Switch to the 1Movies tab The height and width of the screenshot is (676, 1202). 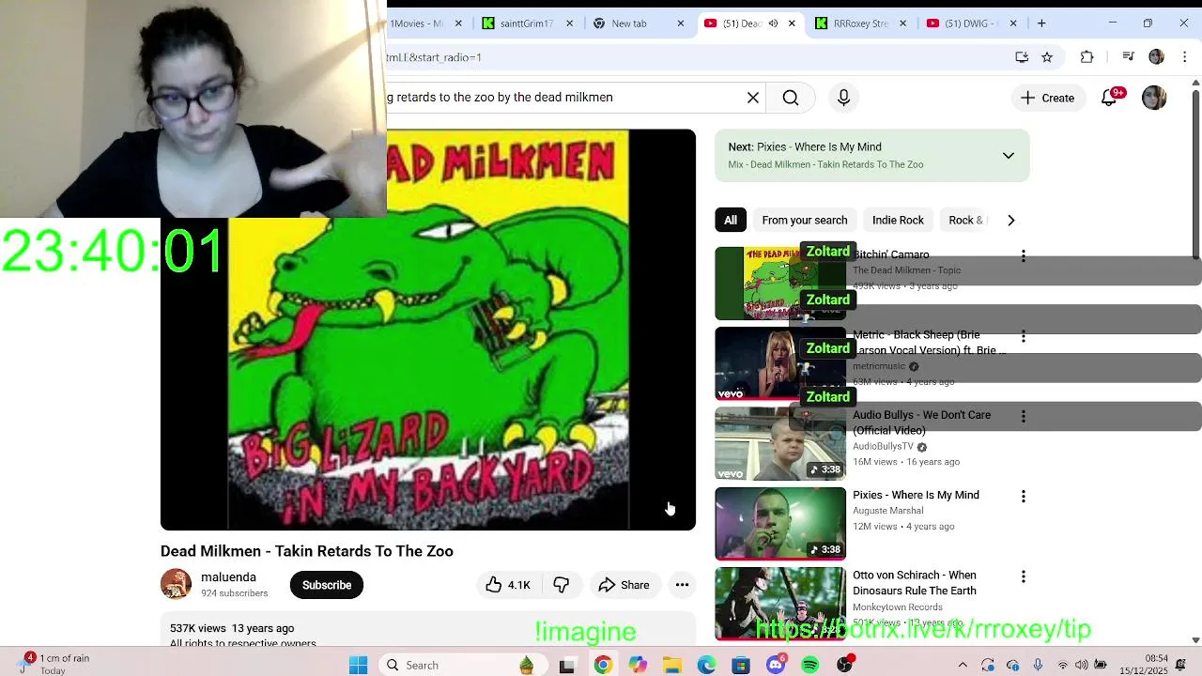coord(416,23)
